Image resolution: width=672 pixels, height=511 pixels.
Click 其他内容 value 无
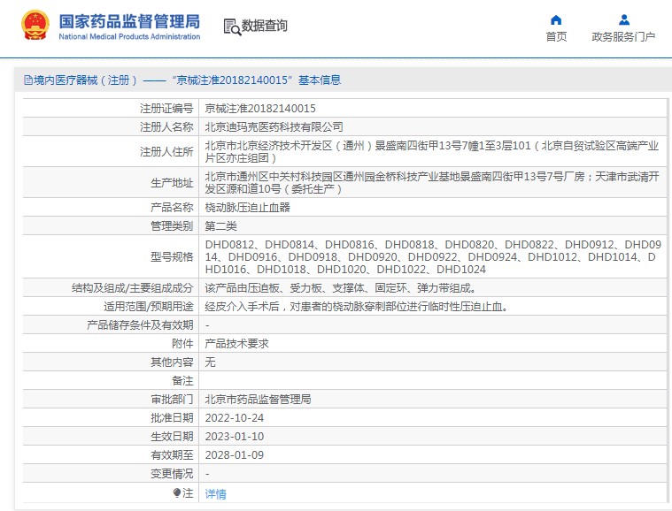tap(210, 362)
